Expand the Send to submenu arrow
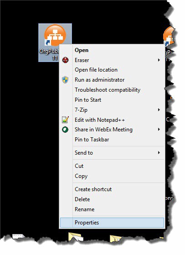Viewport: 185px width, 255px height. 159,153
